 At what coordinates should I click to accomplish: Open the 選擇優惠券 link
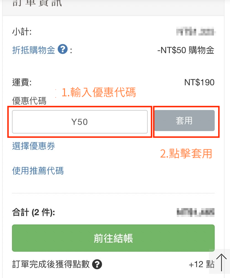(34, 146)
